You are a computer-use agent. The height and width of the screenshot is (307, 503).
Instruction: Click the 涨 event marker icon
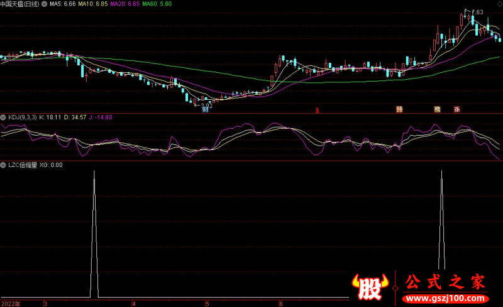(x=457, y=109)
